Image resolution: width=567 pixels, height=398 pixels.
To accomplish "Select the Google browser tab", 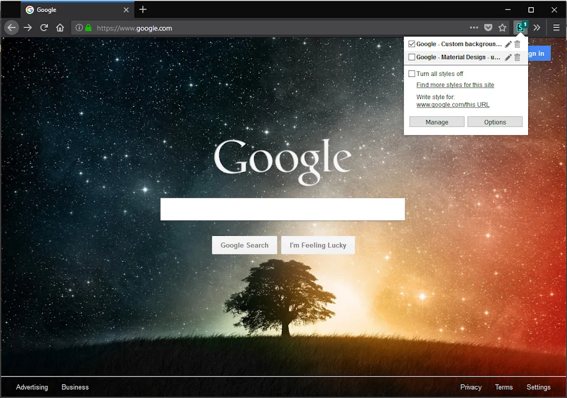I will 72,10.
